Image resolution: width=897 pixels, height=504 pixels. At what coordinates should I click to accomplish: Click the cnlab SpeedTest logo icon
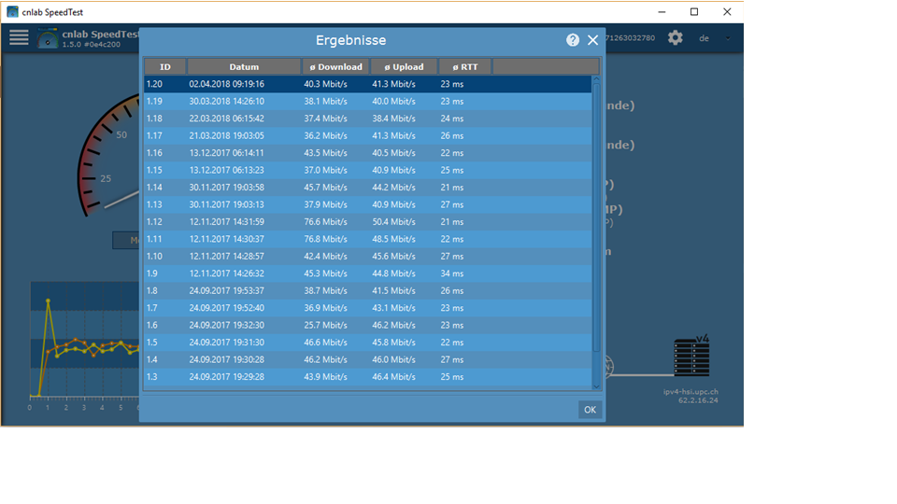coord(48,39)
